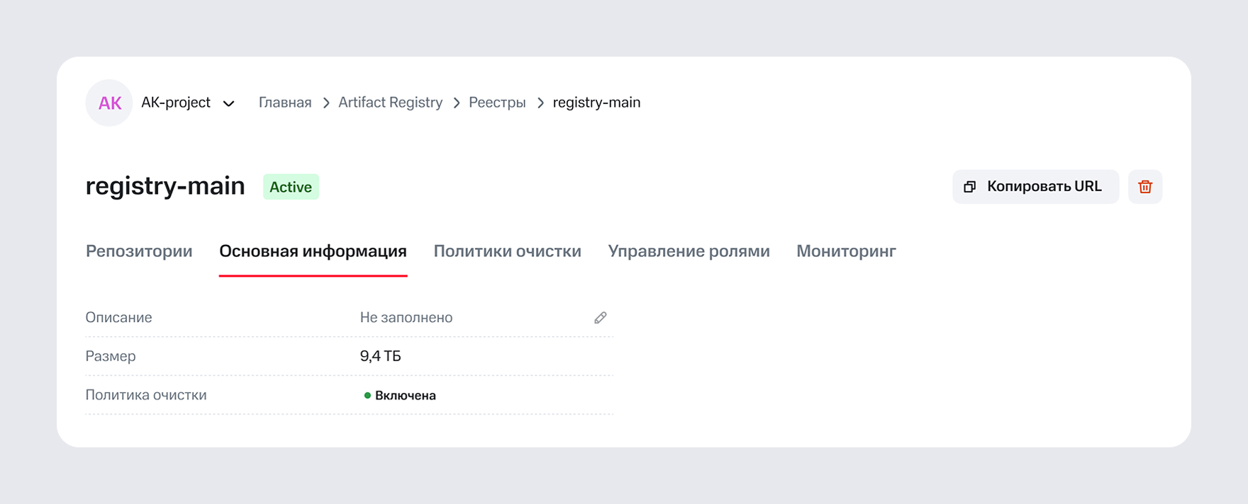The height and width of the screenshot is (504, 1248).
Task: Click the Не заполнено description value
Action: (x=406, y=318)
